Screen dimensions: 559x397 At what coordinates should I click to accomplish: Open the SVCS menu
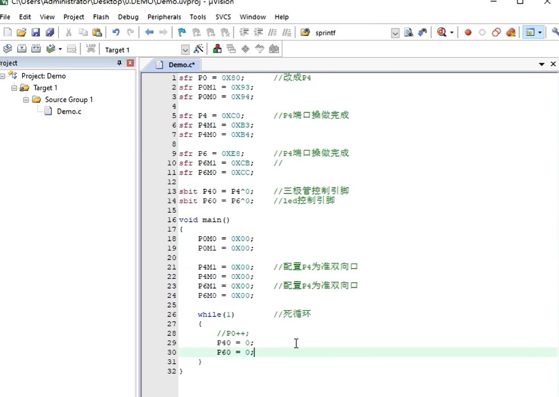(x=223, y=17)
